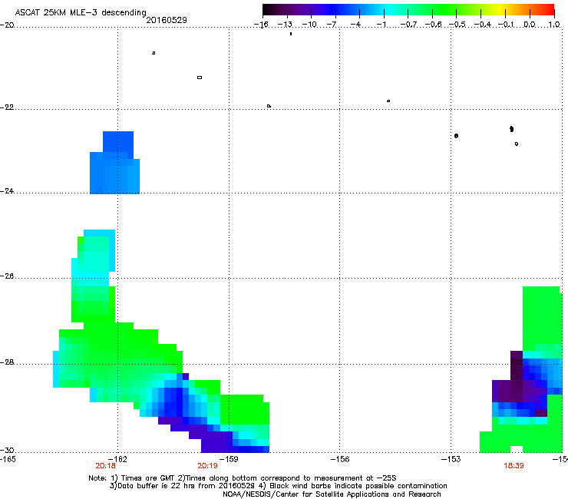Image resolution: width=568 pixels, height=499 pixels.
Task: Click the NOAA/NESDIS credit line
Action: (332, 494)
